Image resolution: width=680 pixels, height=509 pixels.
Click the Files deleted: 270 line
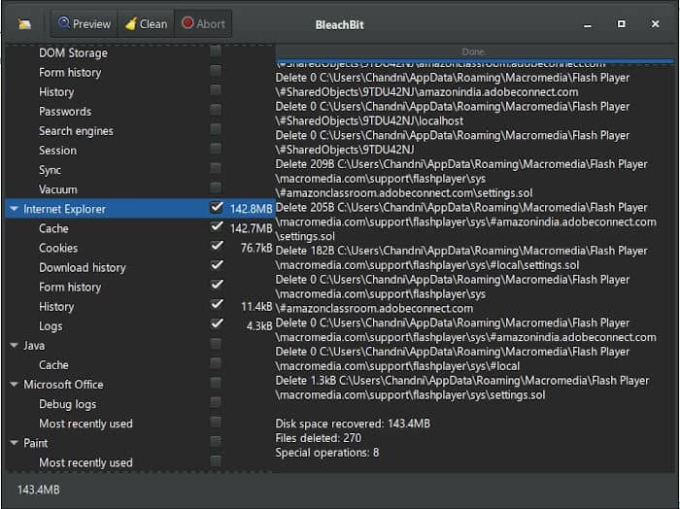point(319,438)
